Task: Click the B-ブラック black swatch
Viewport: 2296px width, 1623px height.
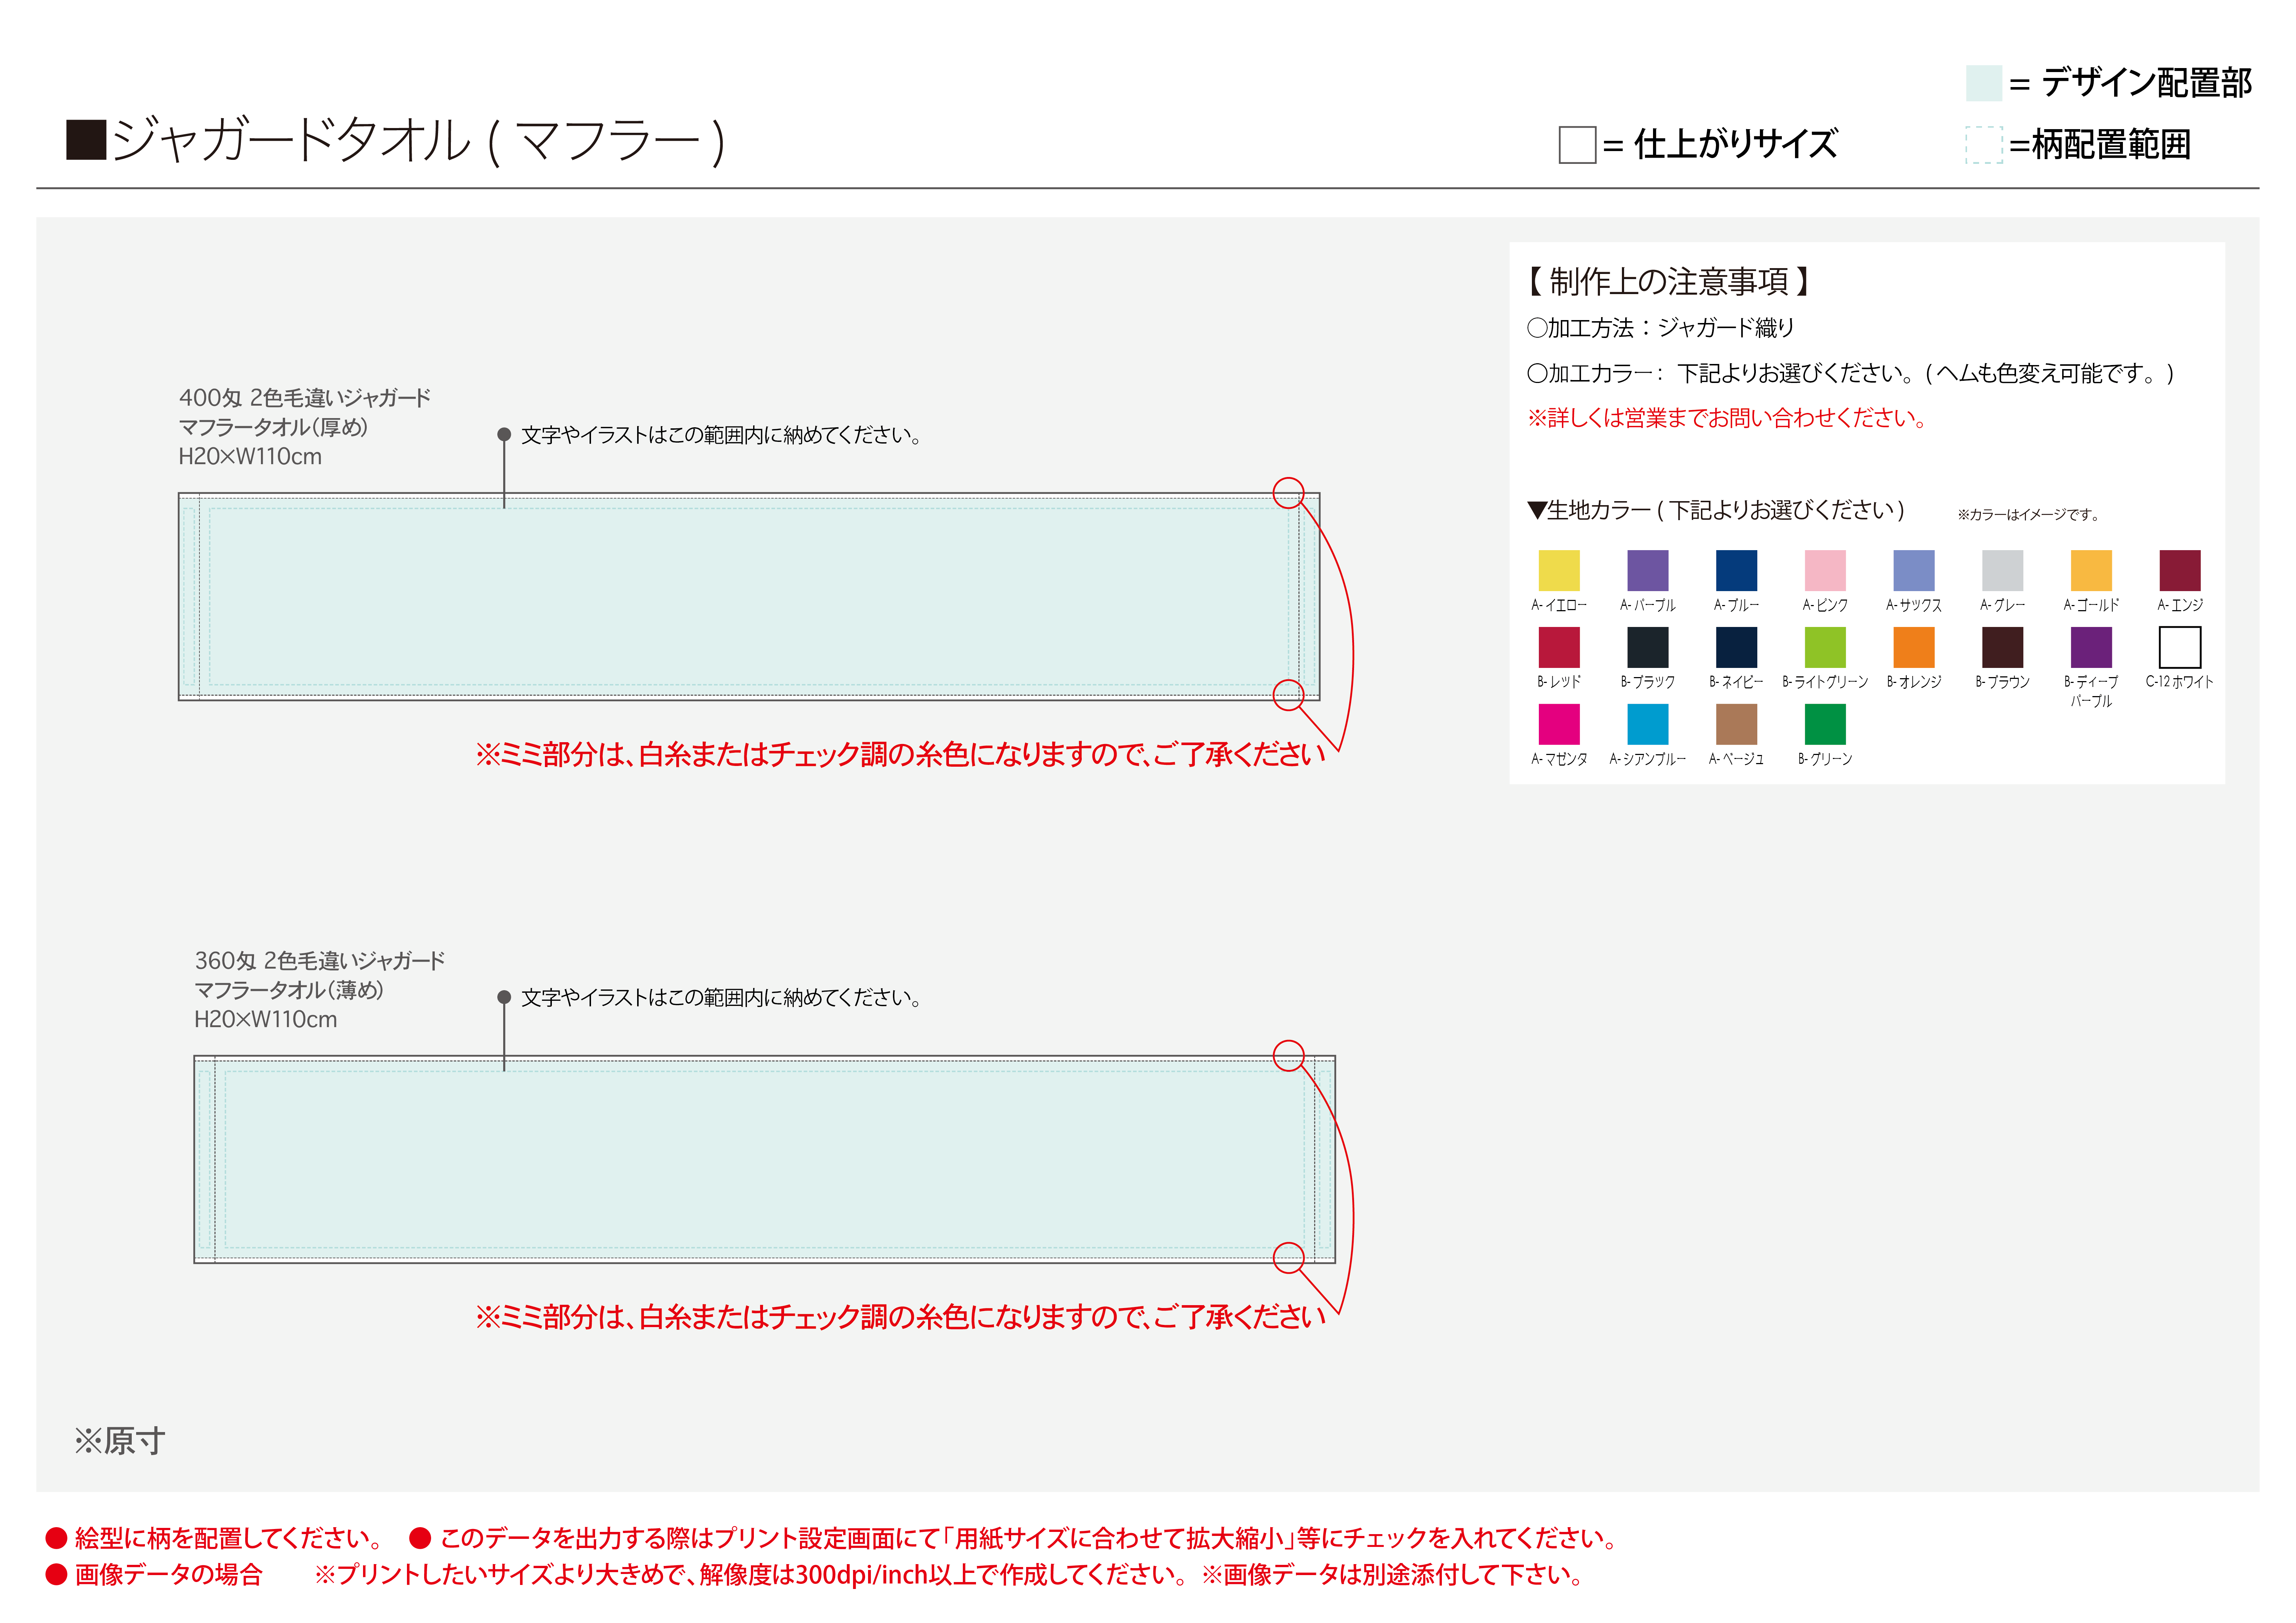Action: tap(1647, 647)
